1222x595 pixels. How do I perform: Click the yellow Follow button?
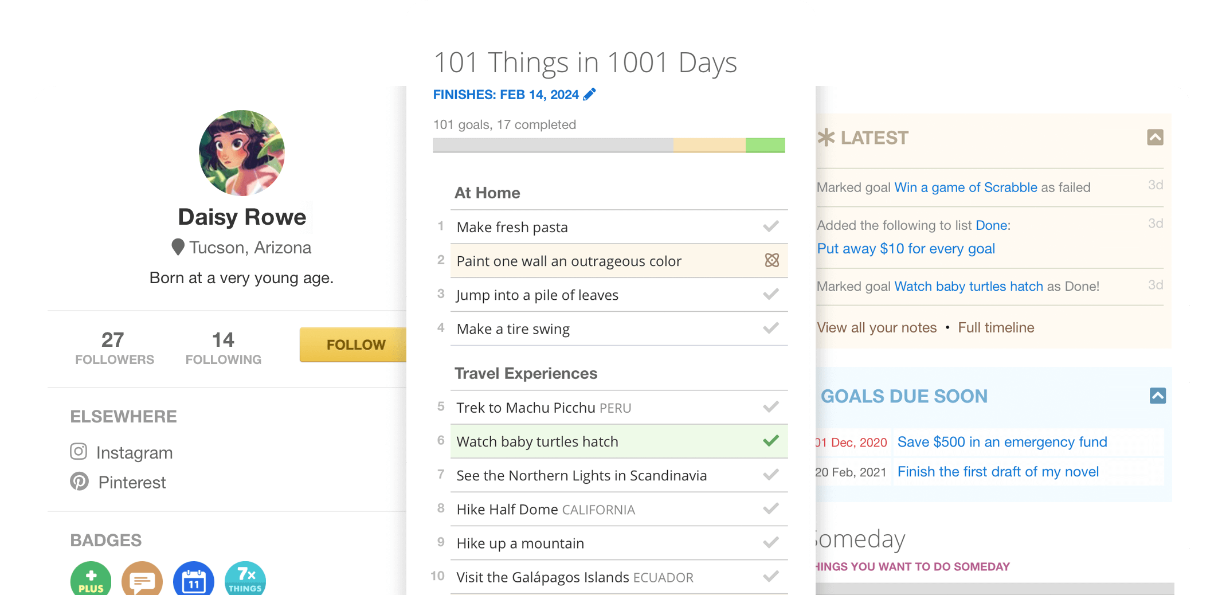[x=353, y=345]
